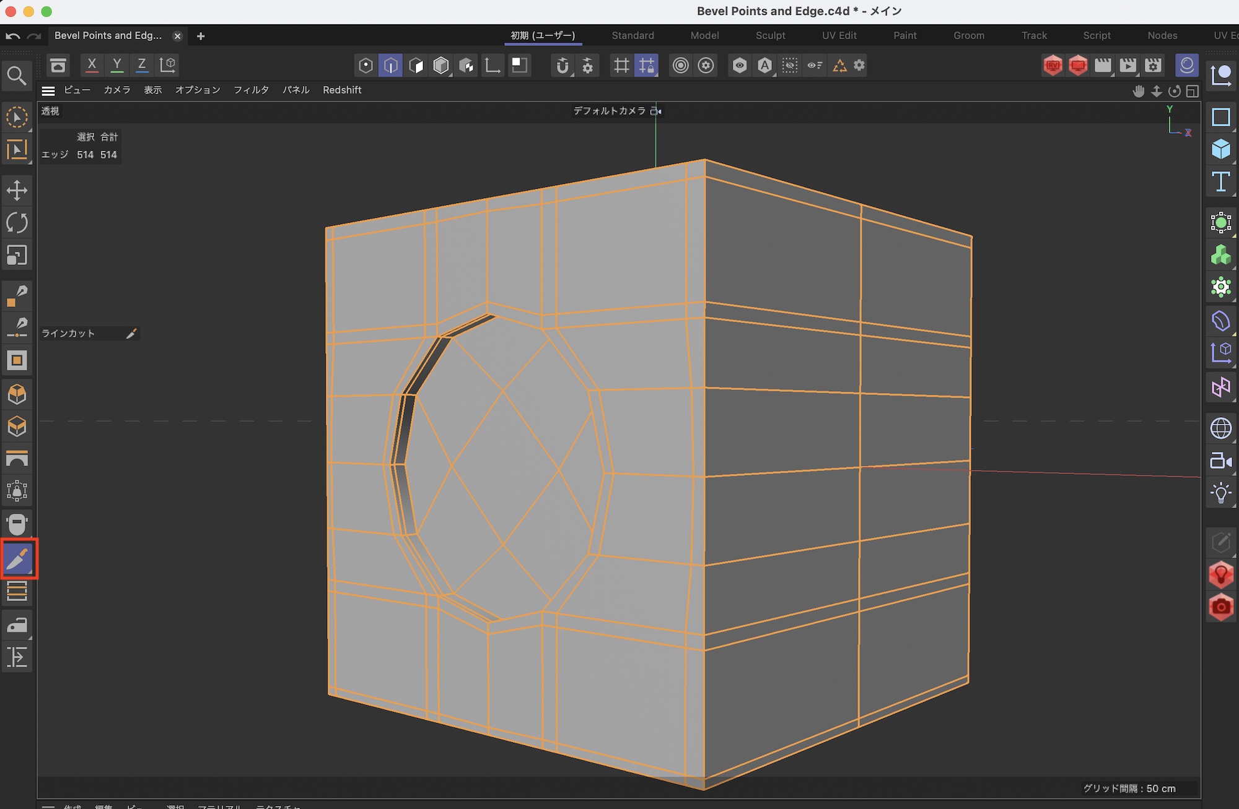This screenshot has height=809, width=1239.
Task: Activate the Rotate tool
Action: [x=17, y=223]
